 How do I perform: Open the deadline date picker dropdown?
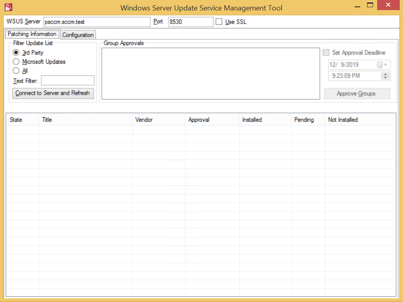pyautogui.click(x=385, y=65)
